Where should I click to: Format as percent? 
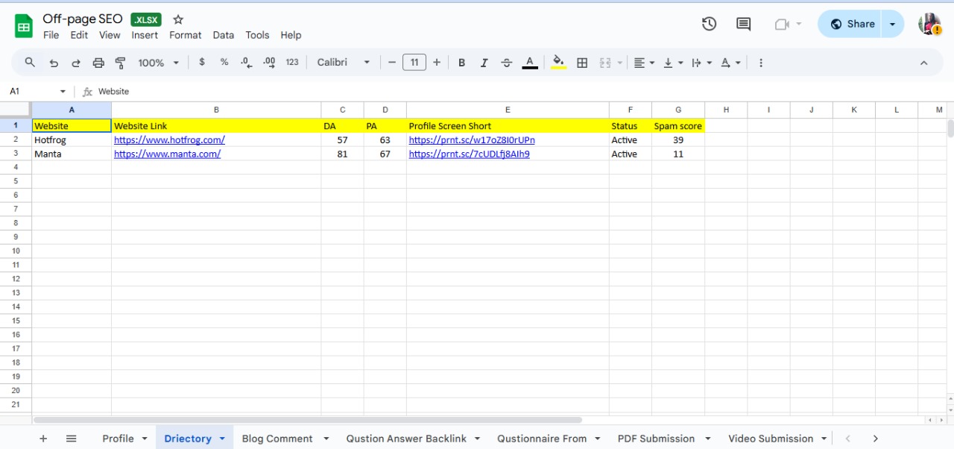coord(224,63)
